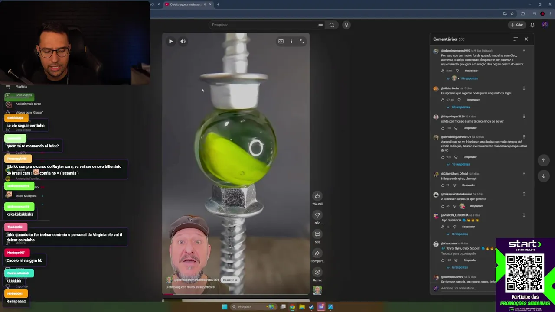Viewport: 555px width, 312px height.
Task: Toggle closed captions on the Short
Action: tap(281, 42)
